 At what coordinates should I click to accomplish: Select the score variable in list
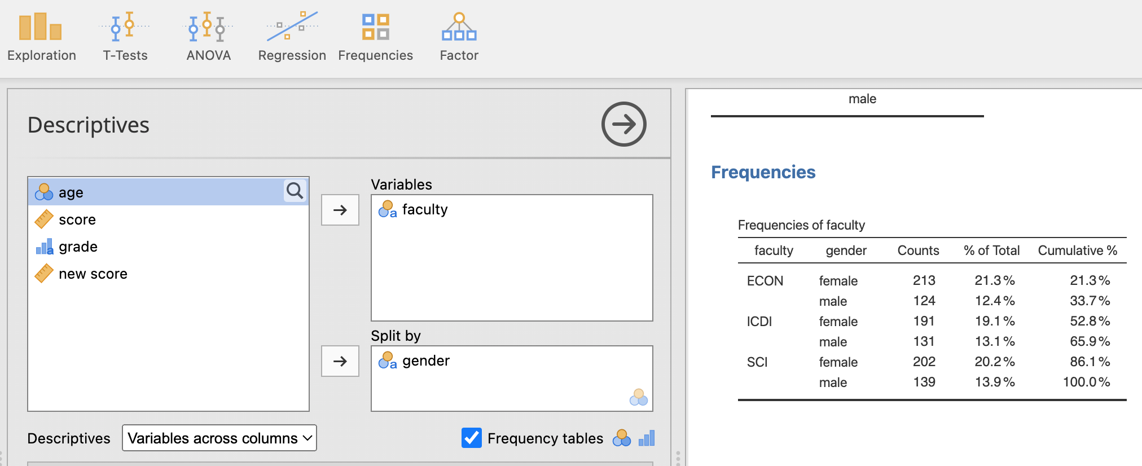click(168, 219)
